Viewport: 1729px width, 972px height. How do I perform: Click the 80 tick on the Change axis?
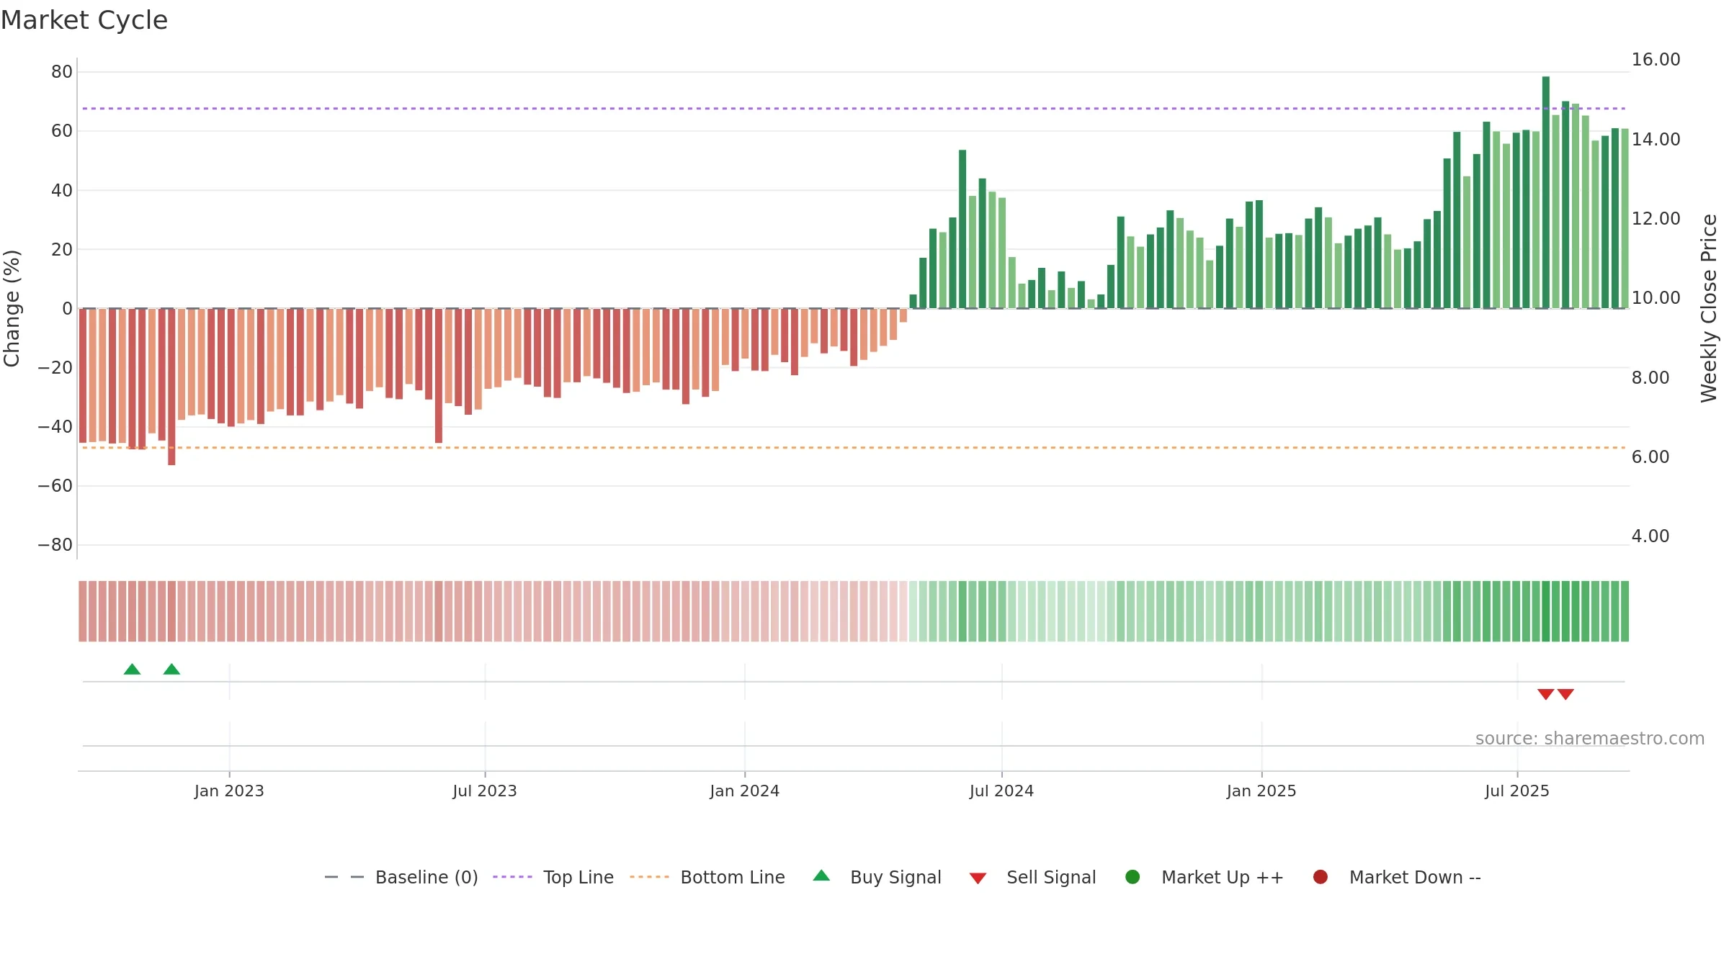(62, 71)
